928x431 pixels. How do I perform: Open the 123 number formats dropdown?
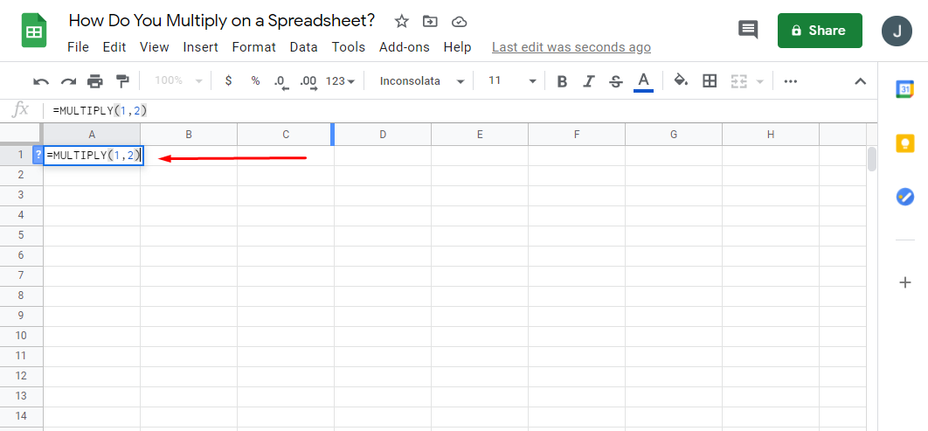(340, 81)
